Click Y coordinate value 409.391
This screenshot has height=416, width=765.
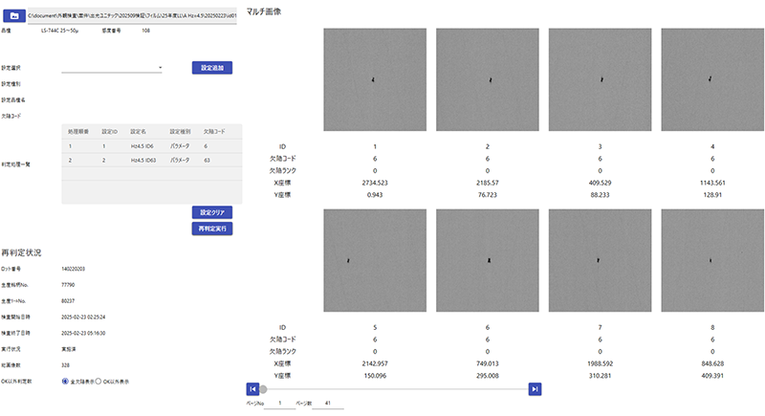712,376
